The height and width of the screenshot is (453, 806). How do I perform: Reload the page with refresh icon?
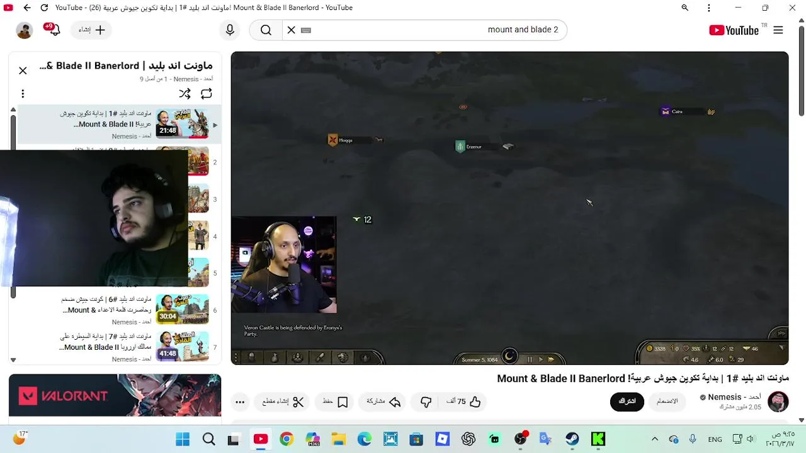tap(44, 8)
